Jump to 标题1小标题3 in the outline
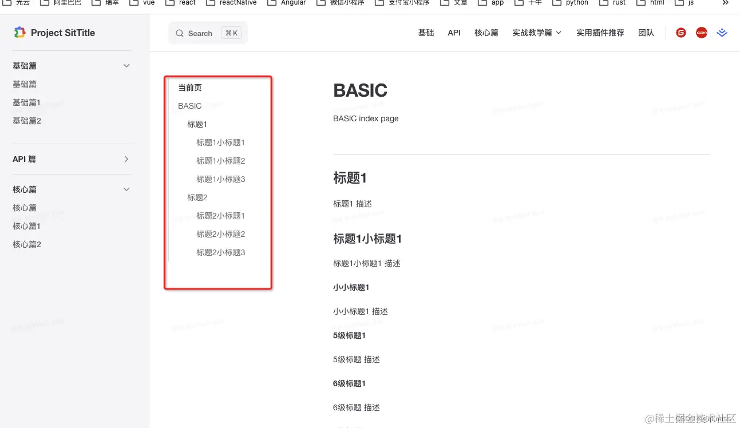The height and width of the screenshot is (428, 740). (x=221, y=179)
